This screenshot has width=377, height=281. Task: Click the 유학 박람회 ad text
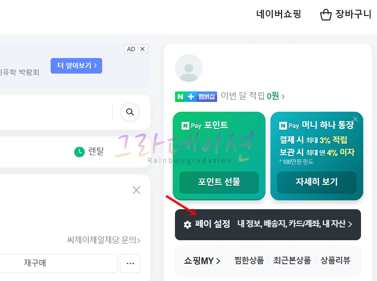click(20, 72)
